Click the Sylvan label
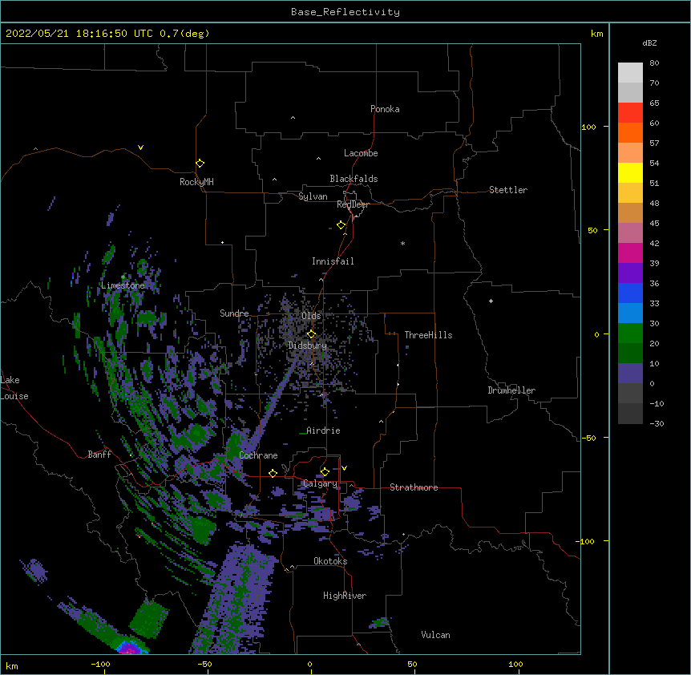 click(313, 196)
